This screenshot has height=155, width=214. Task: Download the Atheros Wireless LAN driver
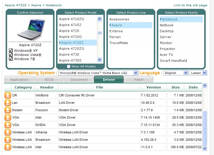tap(7, 132)
